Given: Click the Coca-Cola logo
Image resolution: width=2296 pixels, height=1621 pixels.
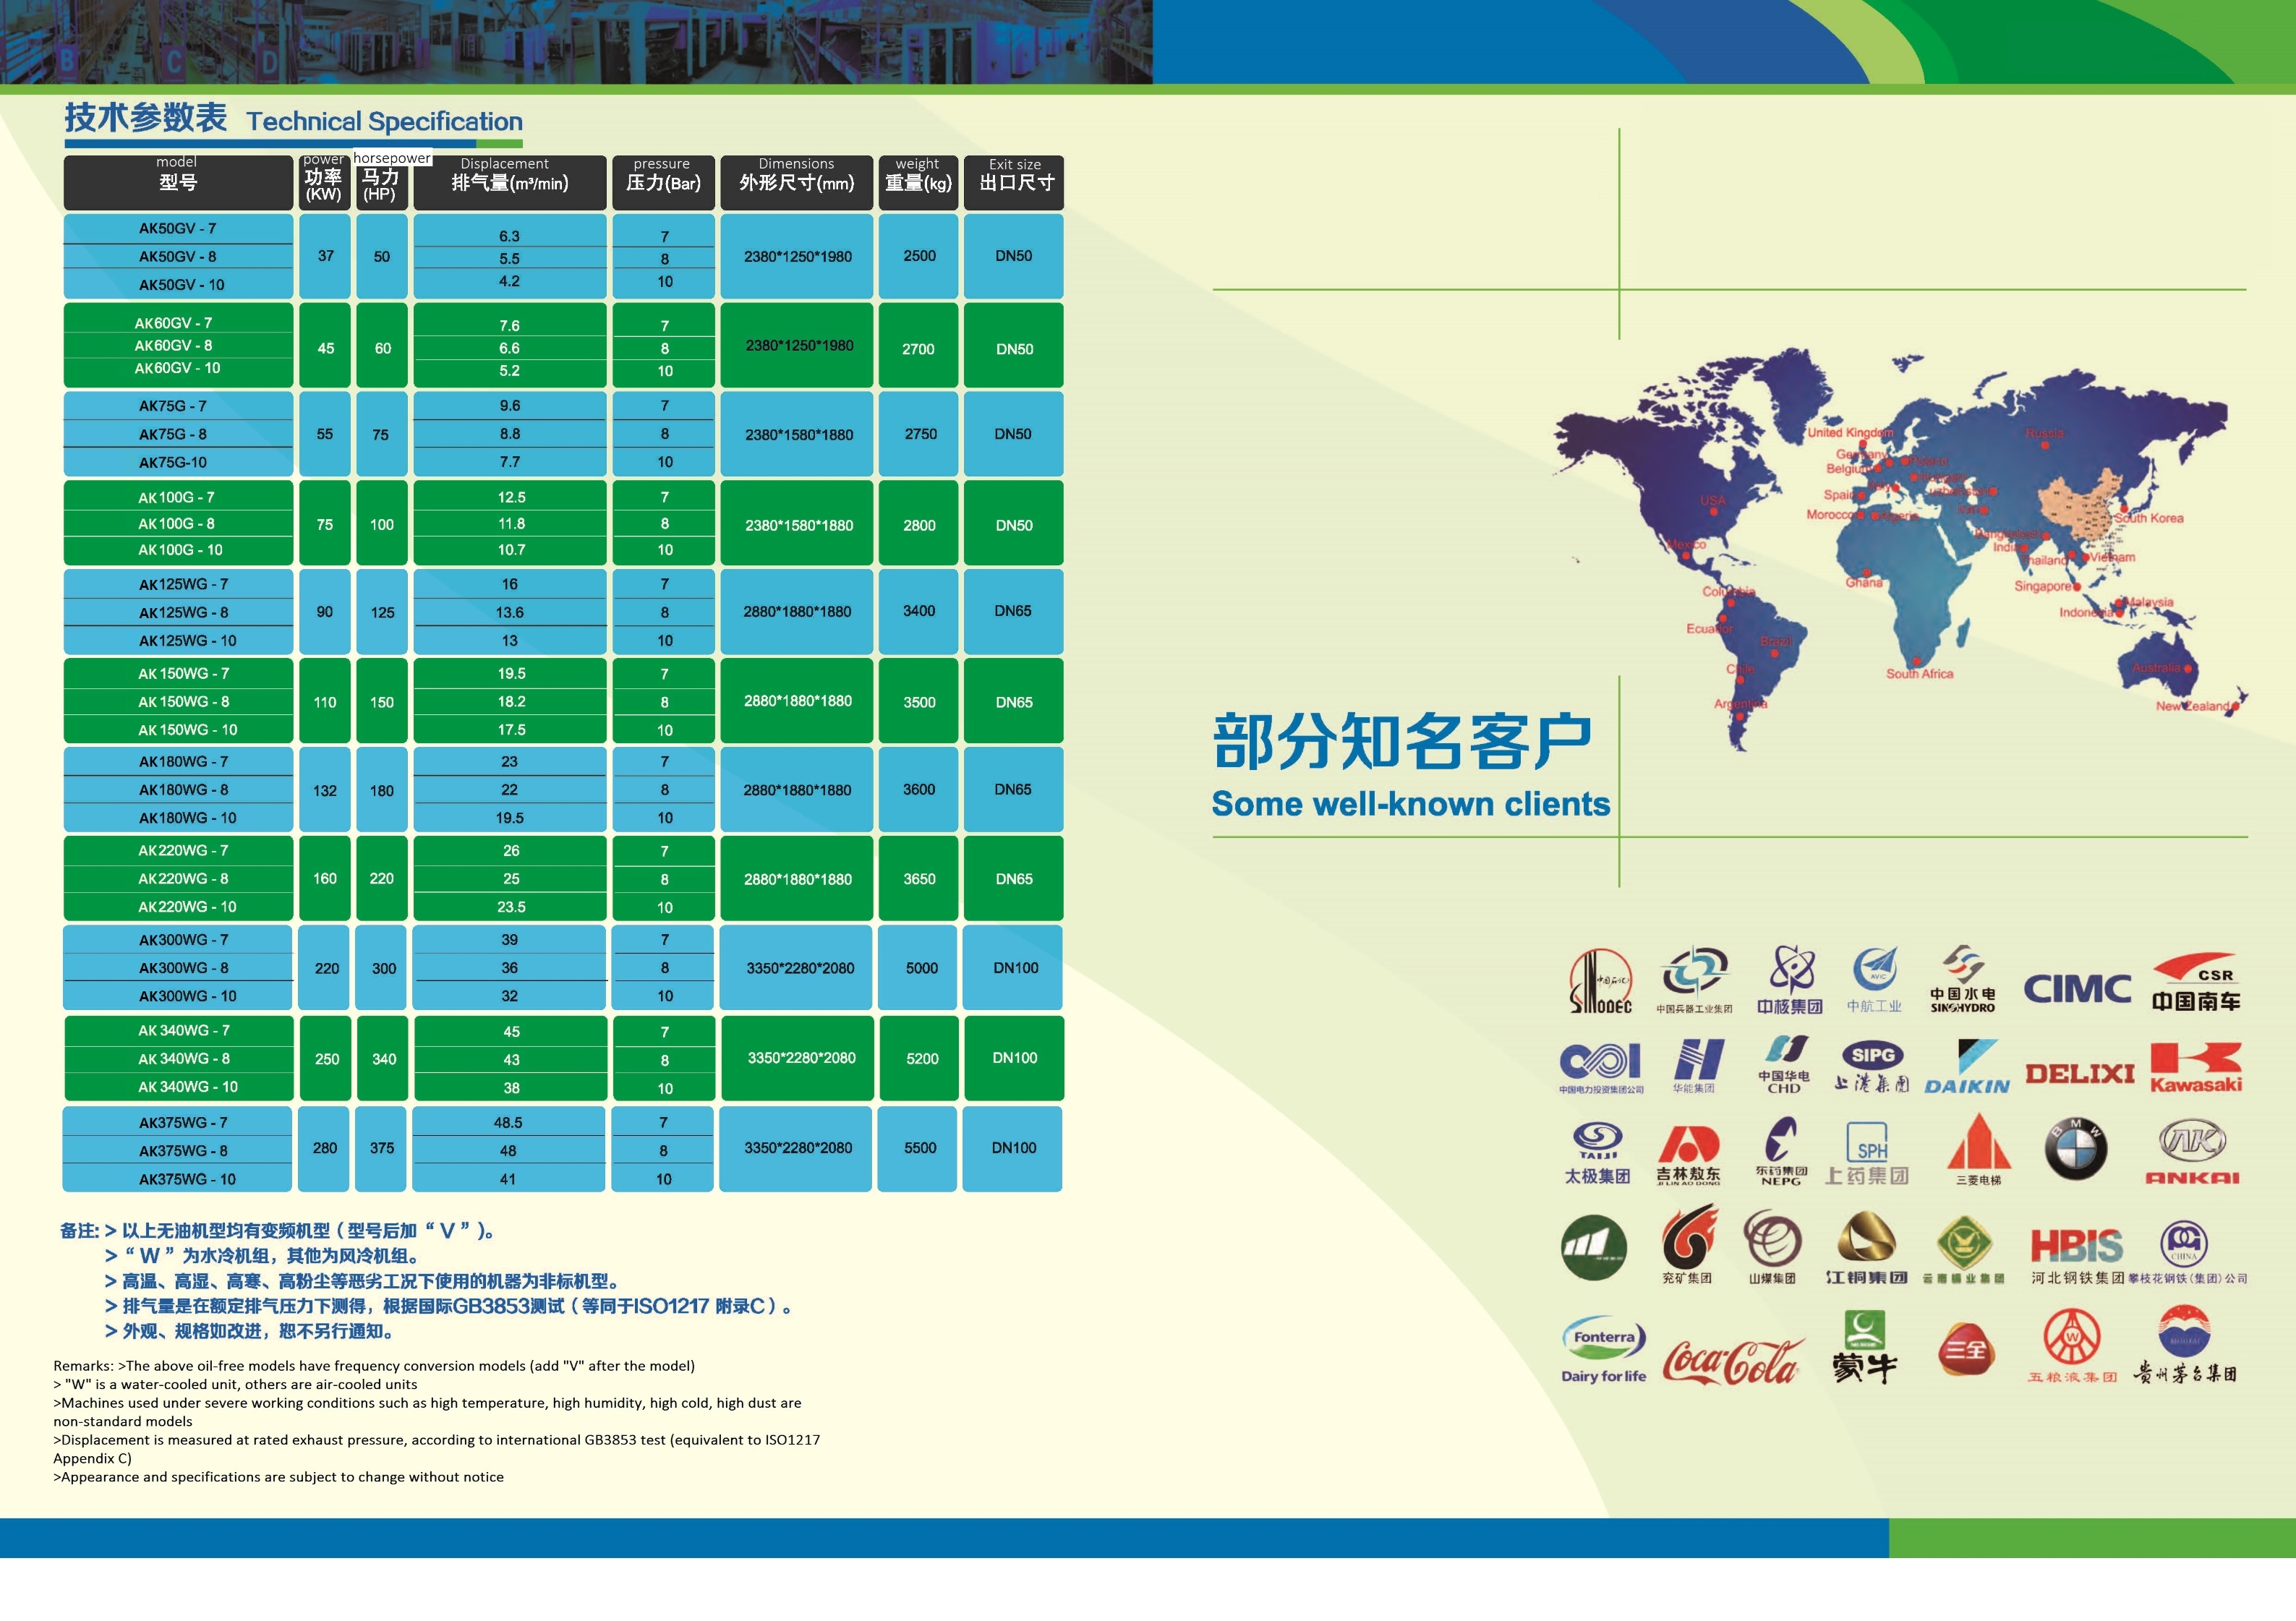Looking at the screenshot, I should (1734, 1361).
